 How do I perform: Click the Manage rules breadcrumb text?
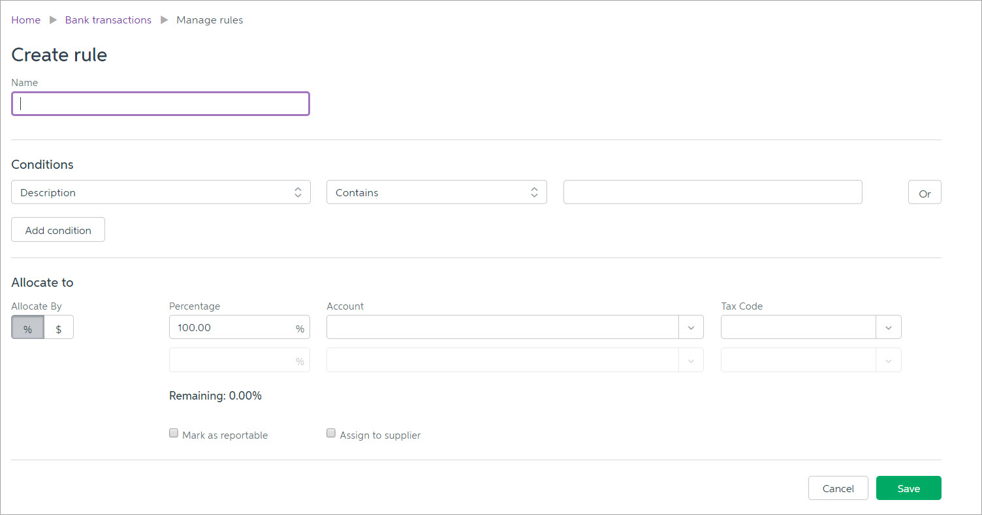click(x=210, y=20)
